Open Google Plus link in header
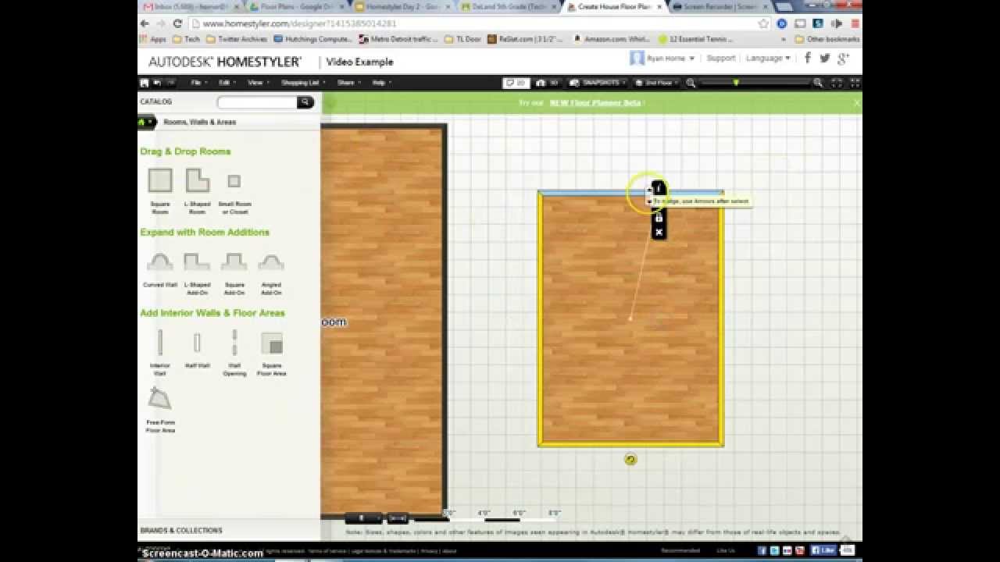The image size is (1000, 562). pyautogui.click(x=843, y=59)
